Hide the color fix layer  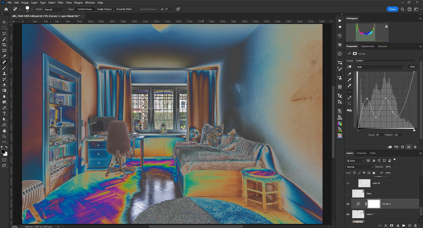point(348,183)
